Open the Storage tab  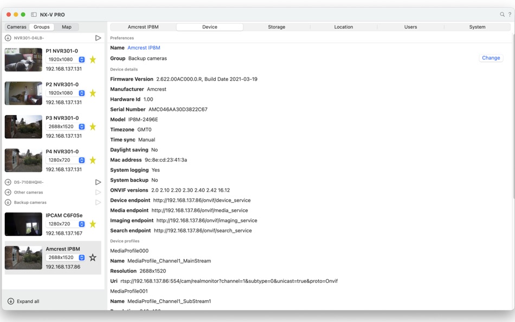(x=276, y=27)
